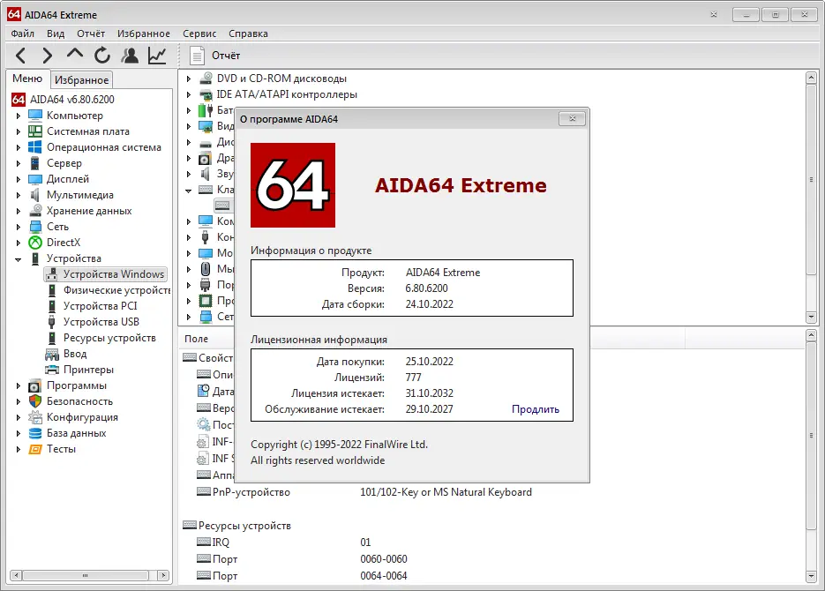Screen dimensions: 825x591
Task: Expand the Хранение данных node
Action: (19, 211)
